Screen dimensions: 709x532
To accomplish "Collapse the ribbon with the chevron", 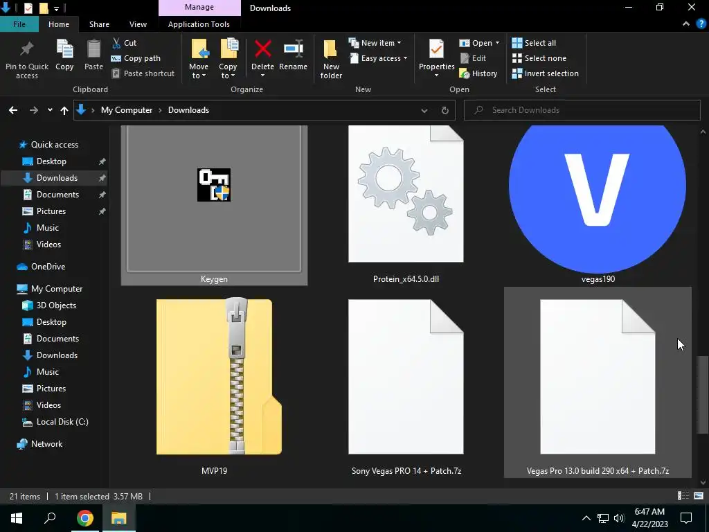I will [x=686, y=24].
